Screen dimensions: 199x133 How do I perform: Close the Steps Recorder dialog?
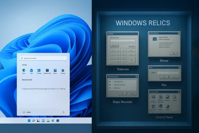136,77
